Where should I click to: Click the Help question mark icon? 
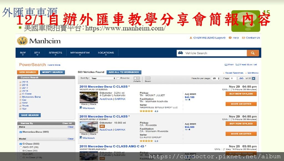tap(230, 38)
